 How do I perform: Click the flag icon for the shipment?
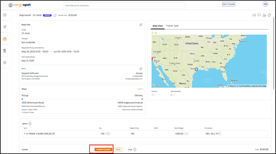click(x=259, y=15)
